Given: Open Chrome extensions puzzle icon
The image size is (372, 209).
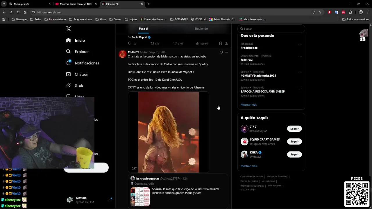Looking at the screenshot, I should tap(350, 12).
